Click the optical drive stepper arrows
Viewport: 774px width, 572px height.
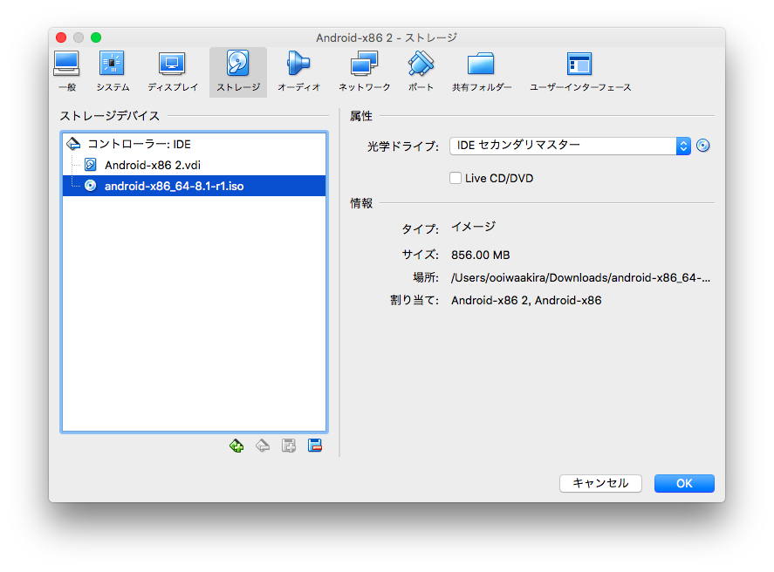(683, 145)
